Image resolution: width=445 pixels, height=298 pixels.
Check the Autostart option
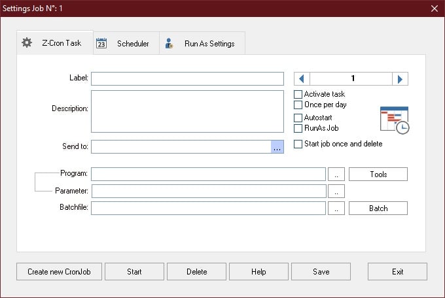coord(298,118)
